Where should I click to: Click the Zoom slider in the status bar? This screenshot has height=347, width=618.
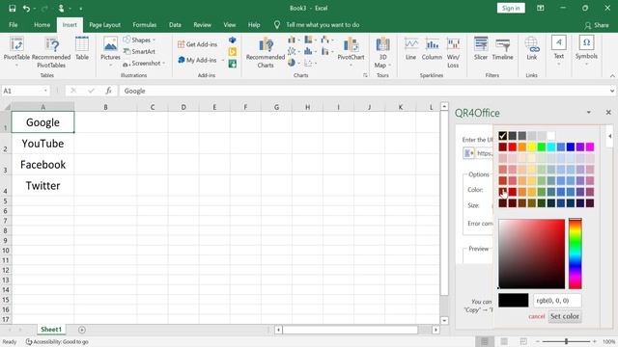(x=566, y=341)
